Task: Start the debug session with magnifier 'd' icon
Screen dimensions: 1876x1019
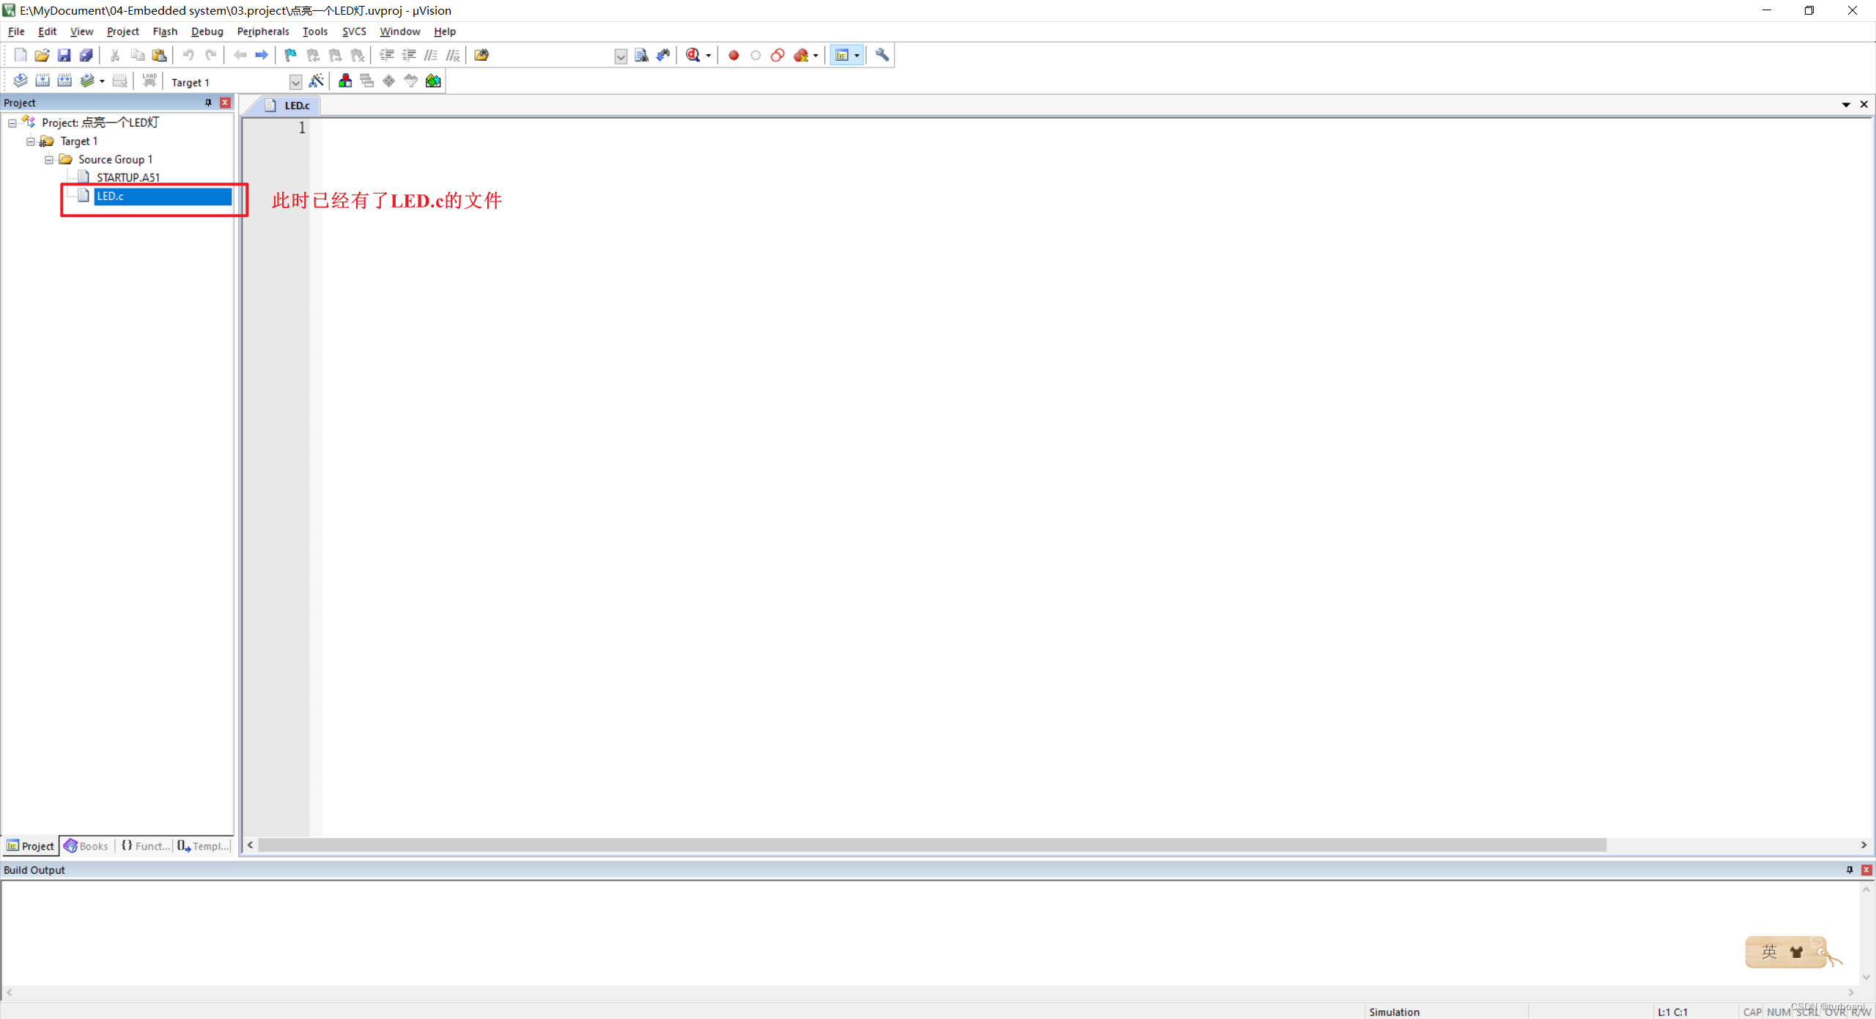Action: [x=693, y=55]
